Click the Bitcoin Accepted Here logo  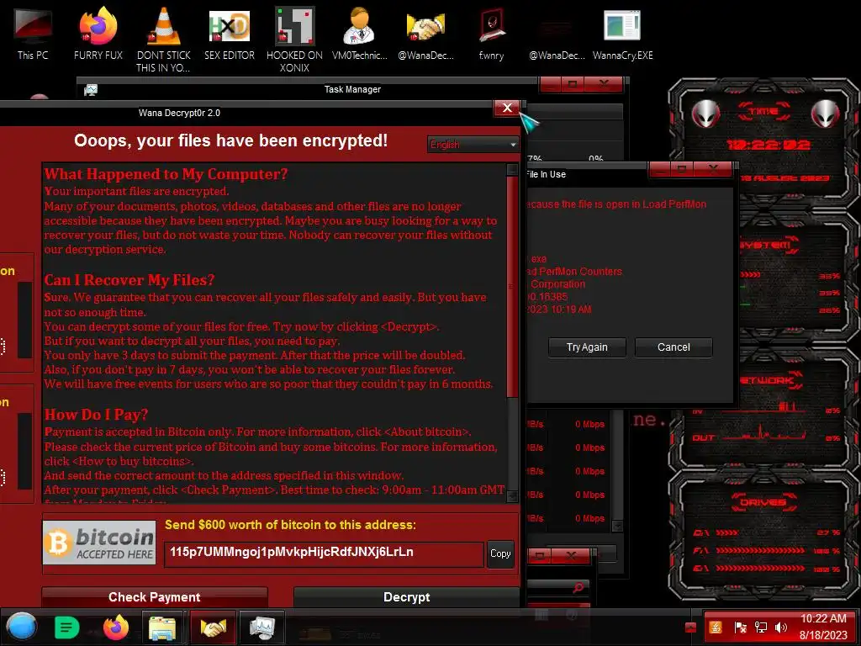pos(99,543)
